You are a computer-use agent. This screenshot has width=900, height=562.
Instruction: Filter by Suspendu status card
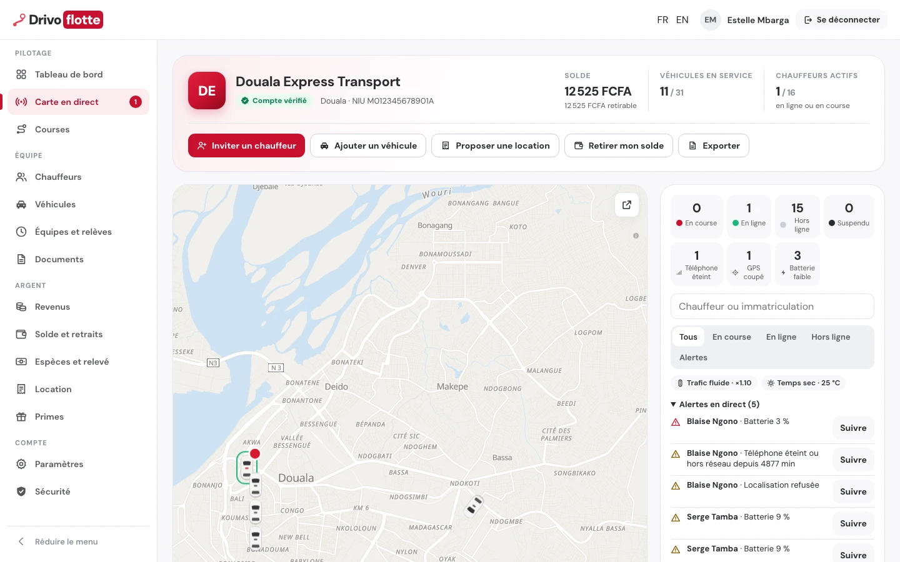click(849, 216)
